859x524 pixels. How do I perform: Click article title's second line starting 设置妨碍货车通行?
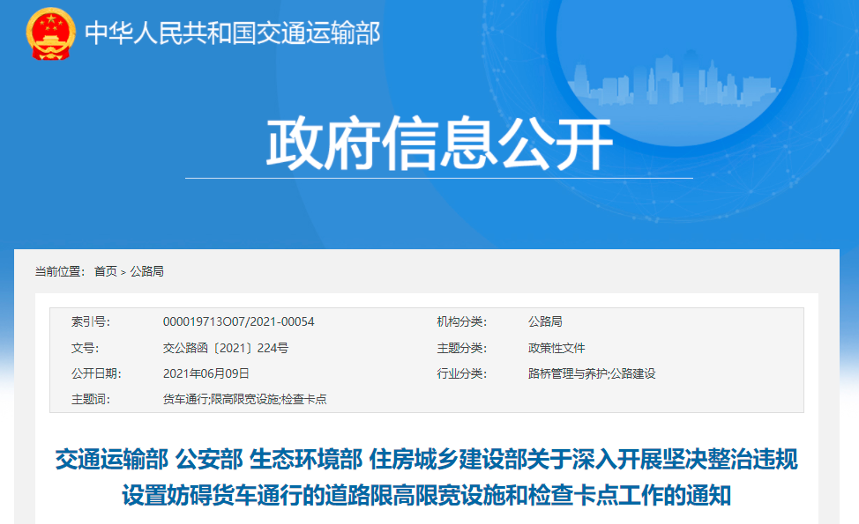(426, 494)
